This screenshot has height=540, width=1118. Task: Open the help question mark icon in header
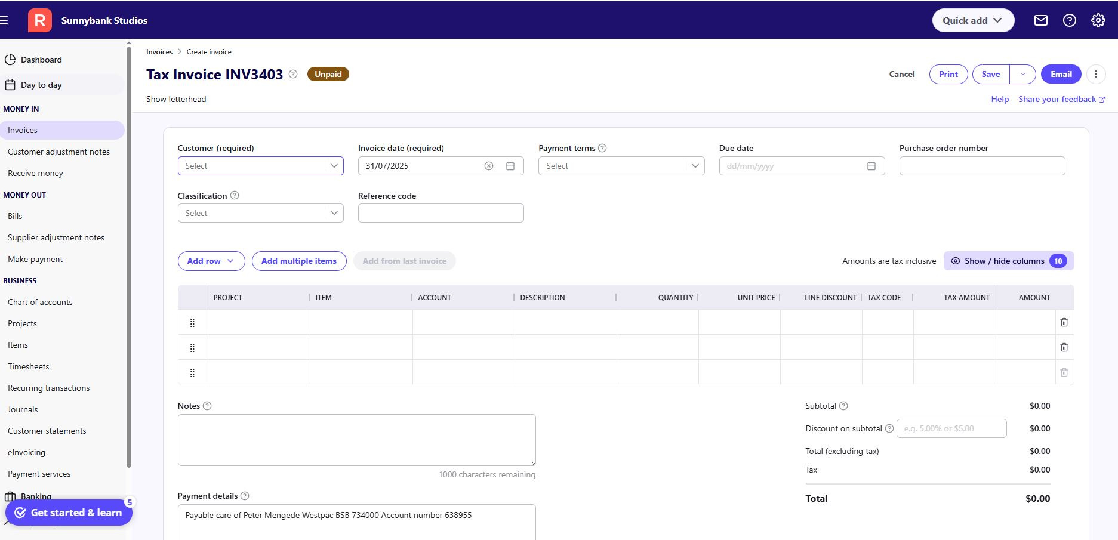click(1069, 20)
